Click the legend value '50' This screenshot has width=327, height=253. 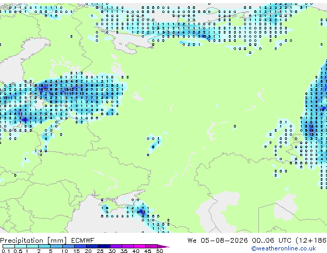[159, 251]
